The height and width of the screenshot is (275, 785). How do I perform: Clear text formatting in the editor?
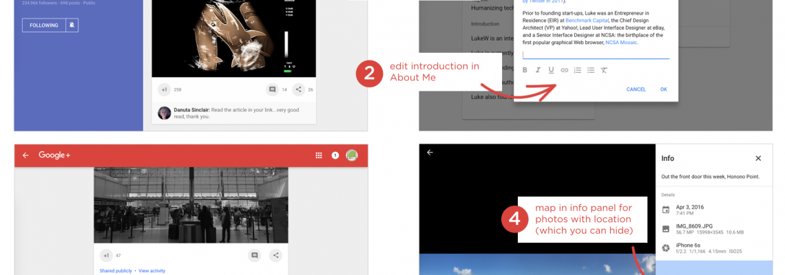604,70
